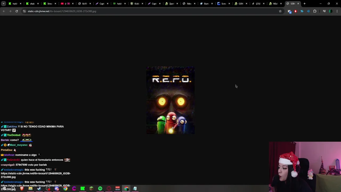Screen dimensions: 341x192
Task: Click Barisk's message 'como?'
Action: pyautogui.click(x=14, y=140)
